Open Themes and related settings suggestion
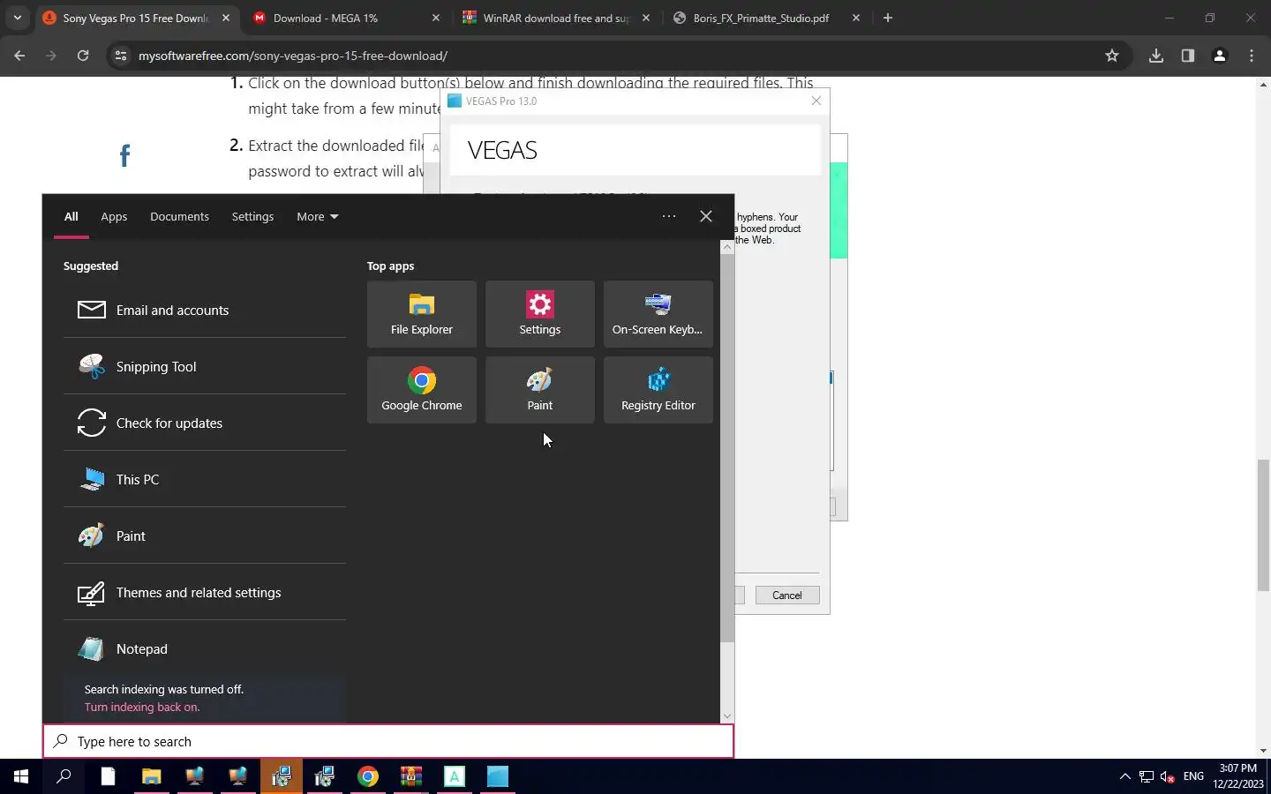Image resolution: width=1271 pixels, height=794 pixels. [x=205, y=592]
